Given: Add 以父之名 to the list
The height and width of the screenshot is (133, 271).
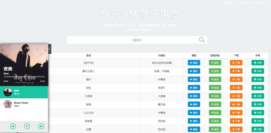Looking at the screenshot, I should [x=215, y=112].
